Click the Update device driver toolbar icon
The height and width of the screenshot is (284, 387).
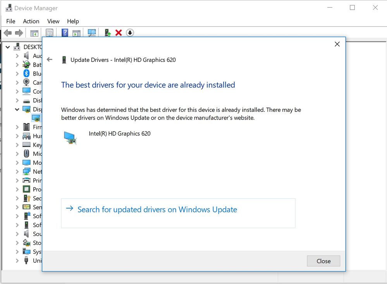pos(107,33)
